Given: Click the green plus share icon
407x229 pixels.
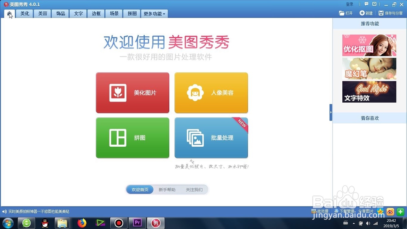Looking at the screenshot, I should point(400,212).
